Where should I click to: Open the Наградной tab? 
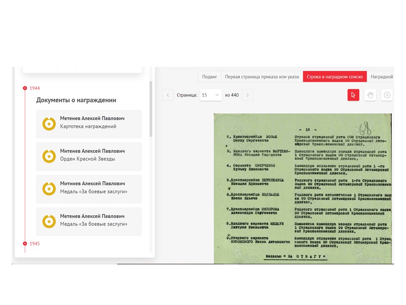point(381,77)
